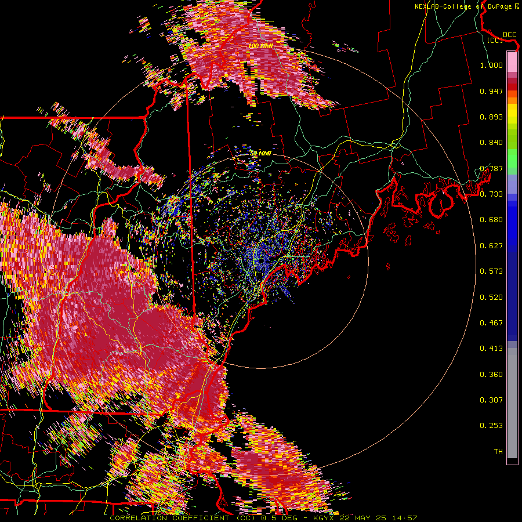Click the 0.360 legend value

[491, 375]
